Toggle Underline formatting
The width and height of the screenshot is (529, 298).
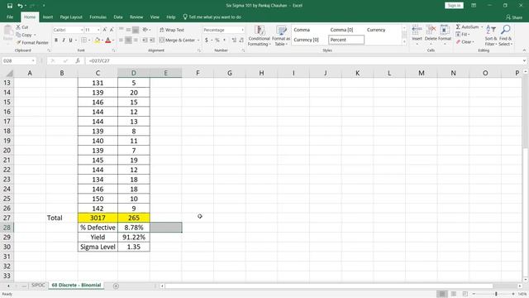pyautogui.click(x=70, y=41)
